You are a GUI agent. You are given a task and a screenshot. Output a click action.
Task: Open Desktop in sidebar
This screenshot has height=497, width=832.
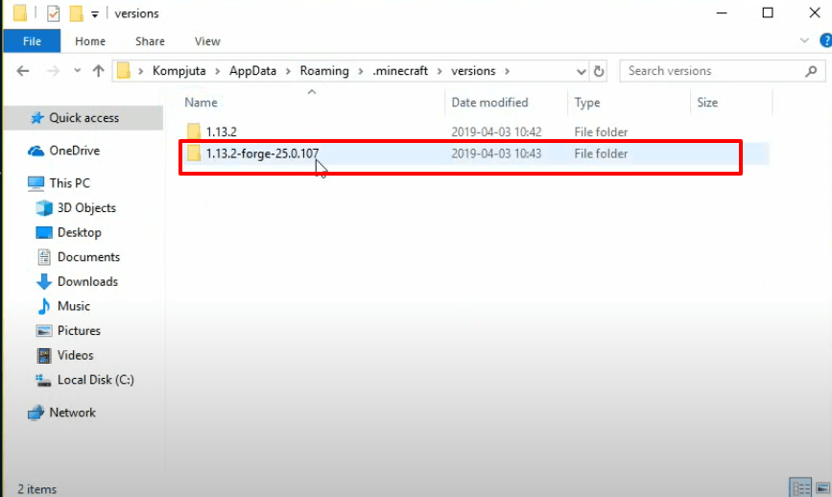click(79, 232)
